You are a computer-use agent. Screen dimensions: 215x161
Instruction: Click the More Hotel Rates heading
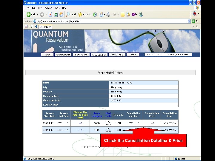click(x=110, y=73)
